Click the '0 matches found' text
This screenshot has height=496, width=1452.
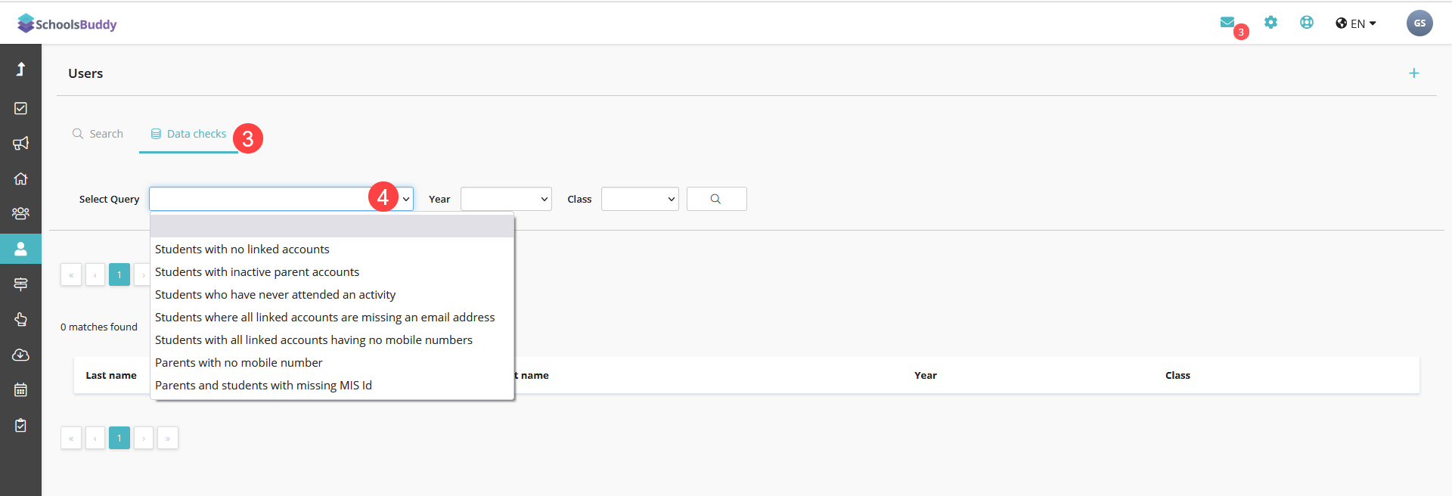(x=99, y=327)
